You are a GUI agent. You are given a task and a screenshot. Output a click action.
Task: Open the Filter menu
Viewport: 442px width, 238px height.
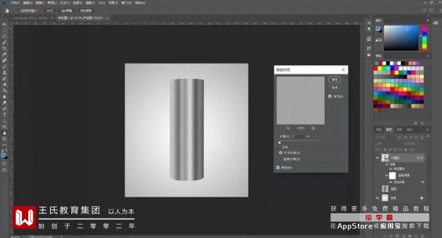(90, 3)
